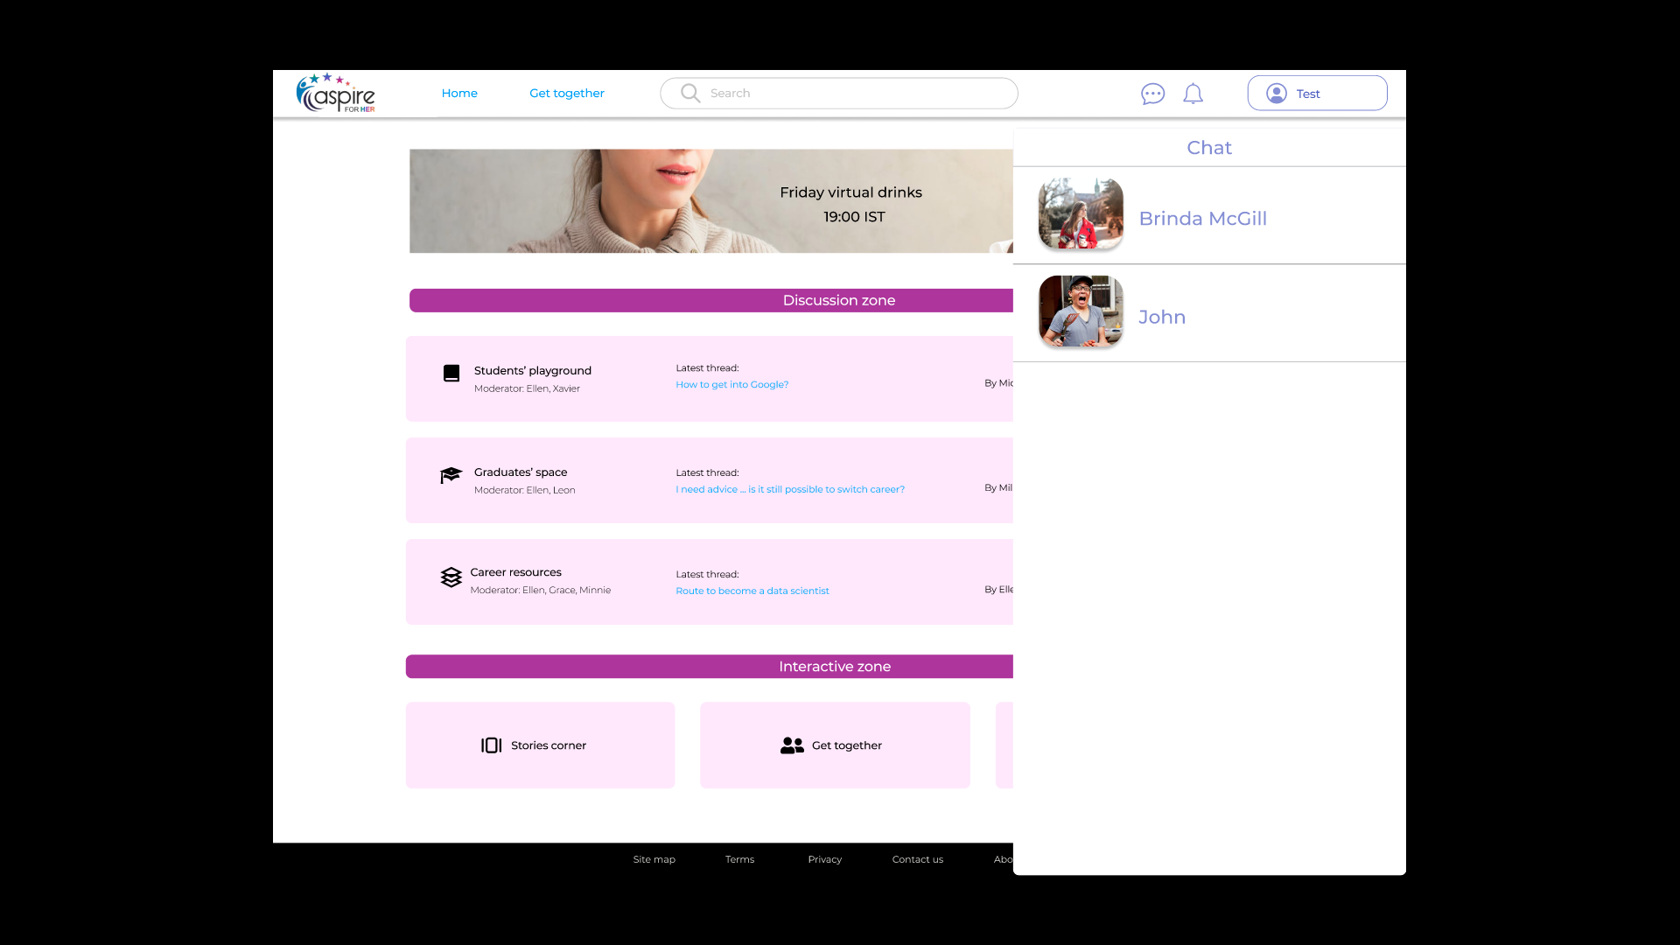This screenshot has height=945, width=1680.
Task: Click the Get together people icon
Action: pyautogui.click(x=792, y=745)
